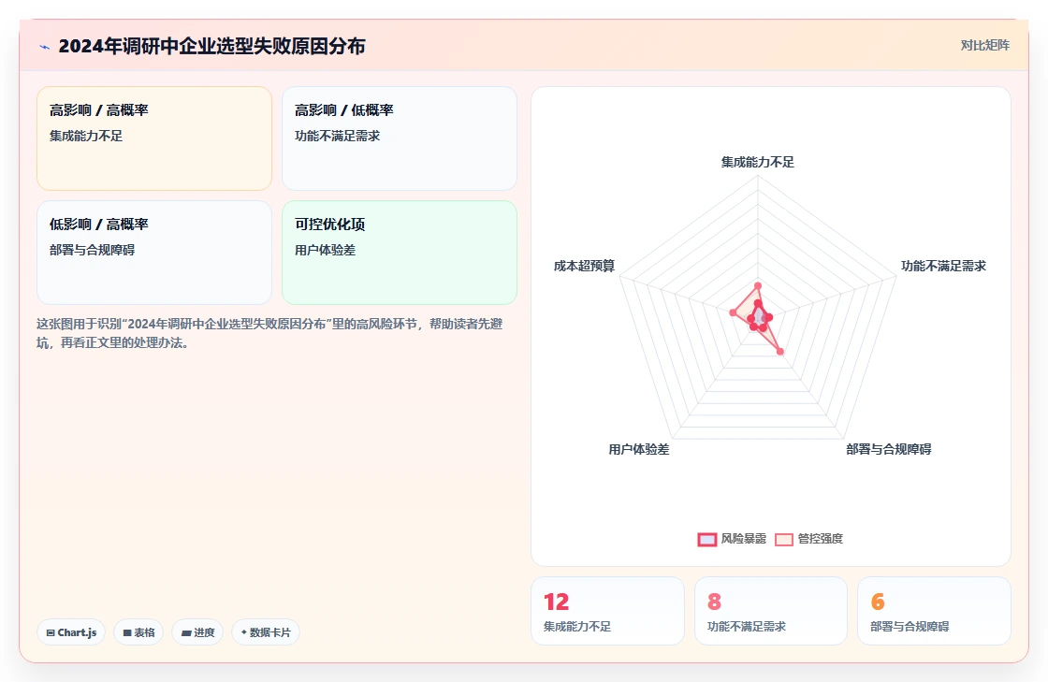
Task: Click the 用户体验差 radar axis label
Action: 638,449
